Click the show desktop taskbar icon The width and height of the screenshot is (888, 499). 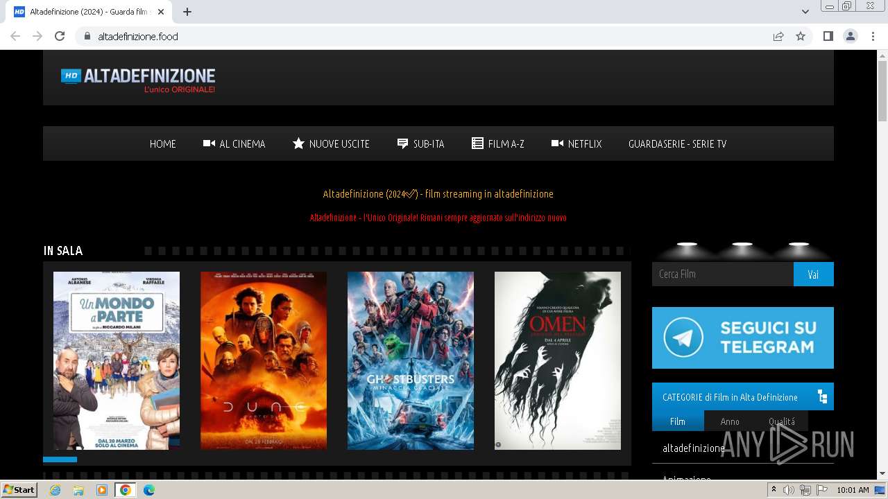click(880, 490)
